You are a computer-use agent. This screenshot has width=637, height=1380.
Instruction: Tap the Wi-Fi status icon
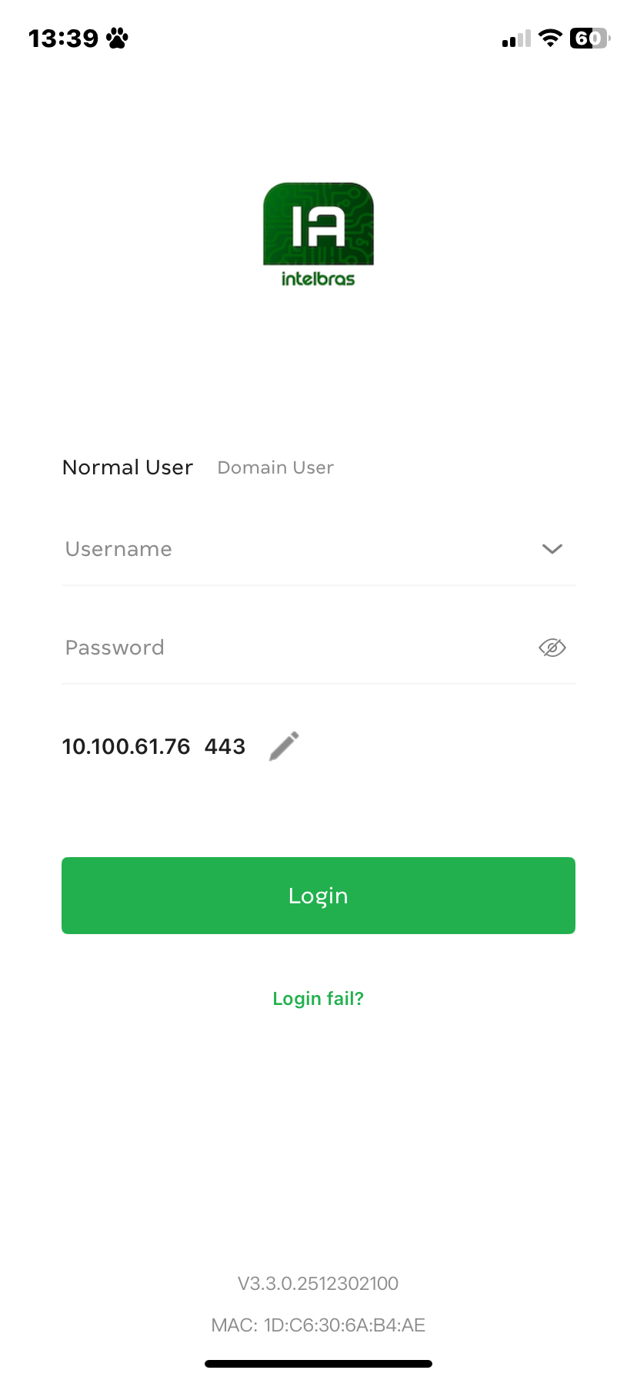click(x=550, y=38)
